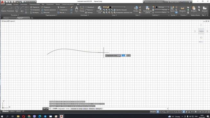Screen dimensions: 210x118
Task: Choose Замкнуть option in command line
Action: 98,108
